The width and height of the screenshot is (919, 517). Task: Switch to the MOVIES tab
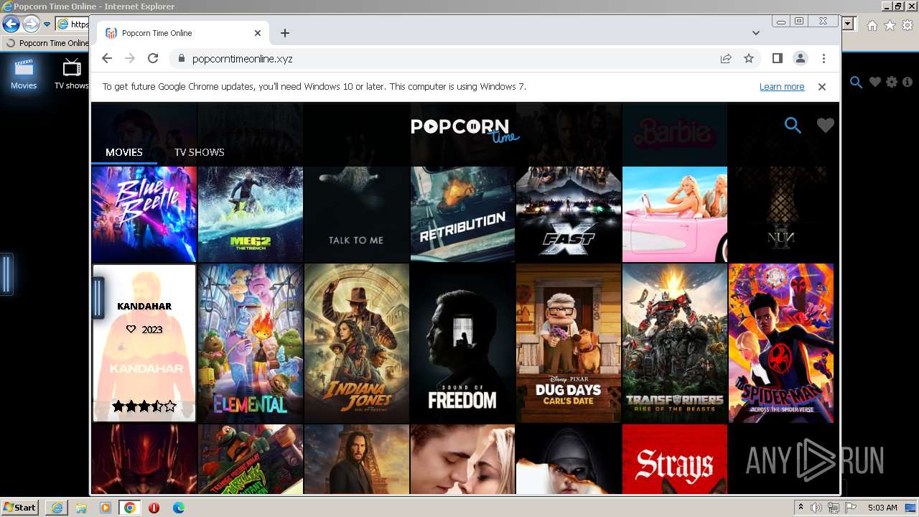tap(124, 152)
